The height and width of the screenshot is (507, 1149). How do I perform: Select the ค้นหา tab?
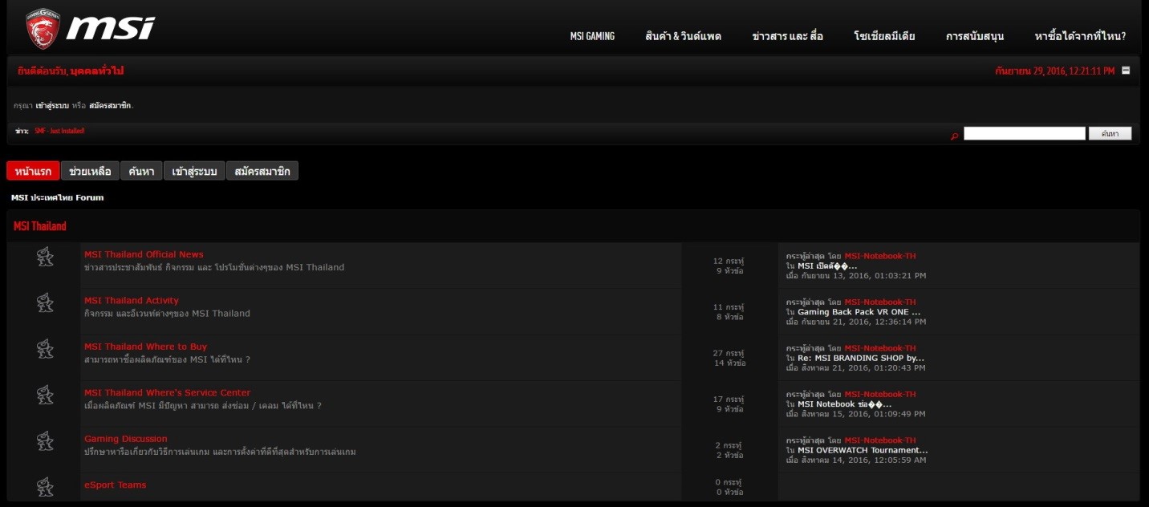(141, 171)
